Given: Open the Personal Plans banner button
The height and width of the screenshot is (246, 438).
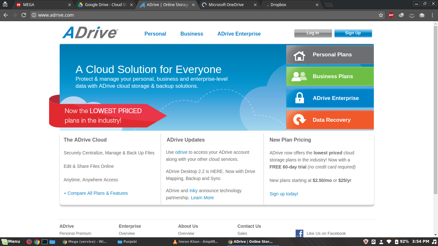Looking at the screenshot, I should point(330,55).
